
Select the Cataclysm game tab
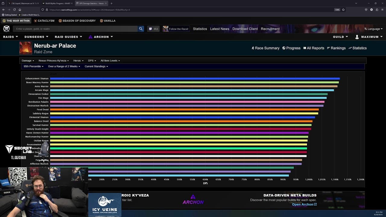coord(44,21)
